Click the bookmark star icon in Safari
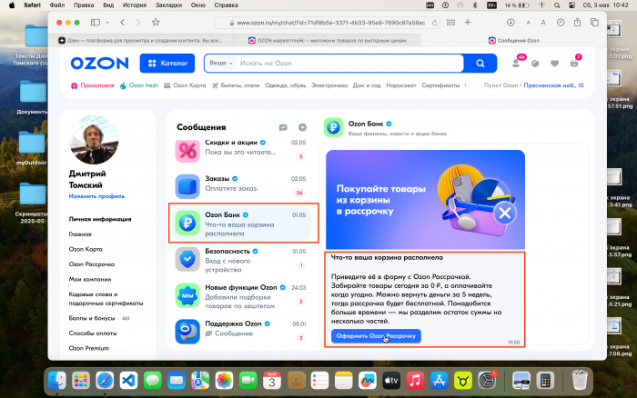 [156, 23]
